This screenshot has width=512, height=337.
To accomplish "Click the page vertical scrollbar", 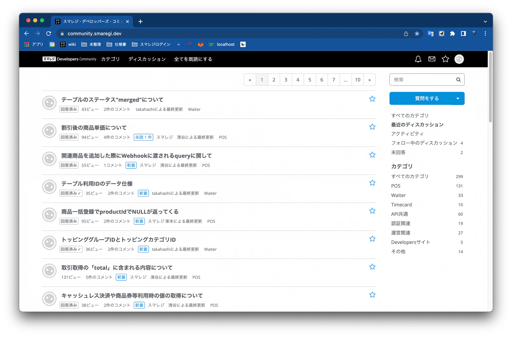I will [490, 87].
